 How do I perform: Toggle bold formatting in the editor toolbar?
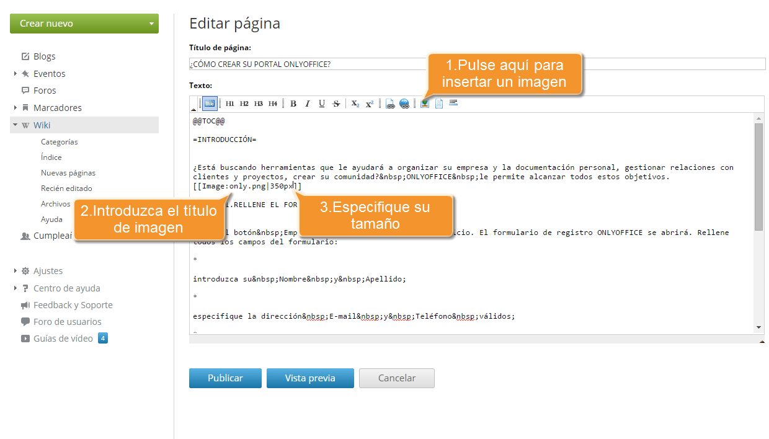[x=293, y=104]
